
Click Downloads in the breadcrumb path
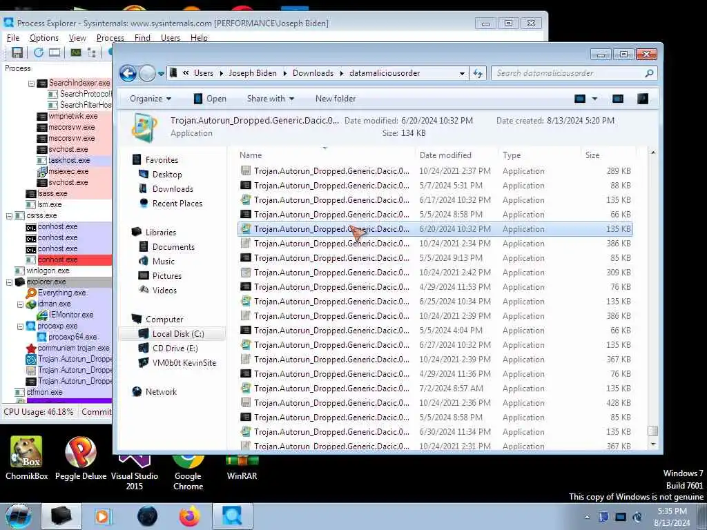[313, 73]
